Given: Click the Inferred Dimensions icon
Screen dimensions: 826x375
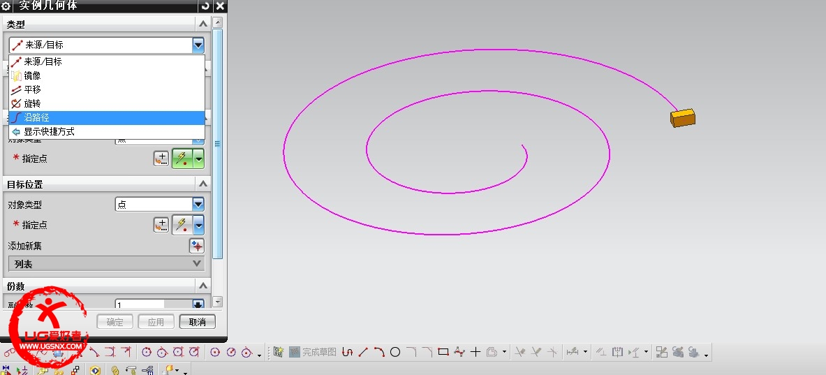Looking at the screenshot, I should 571,352.
